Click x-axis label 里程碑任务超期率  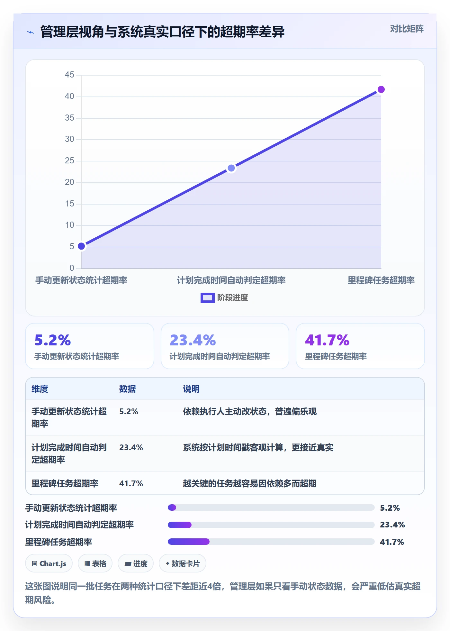coord(381,280)
